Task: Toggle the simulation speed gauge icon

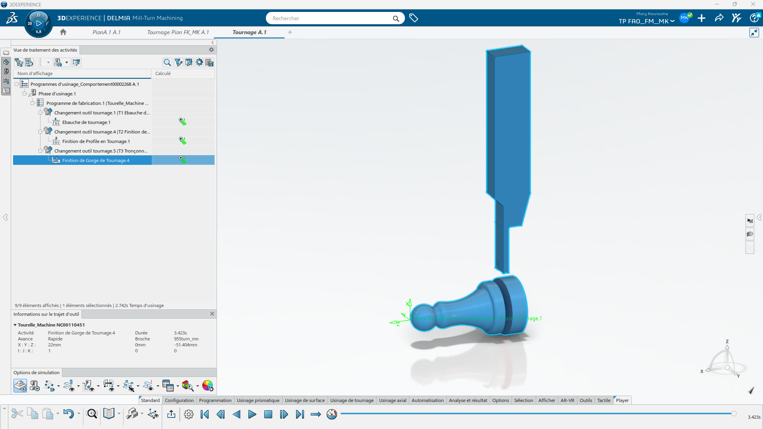Action: click(332, 414)
